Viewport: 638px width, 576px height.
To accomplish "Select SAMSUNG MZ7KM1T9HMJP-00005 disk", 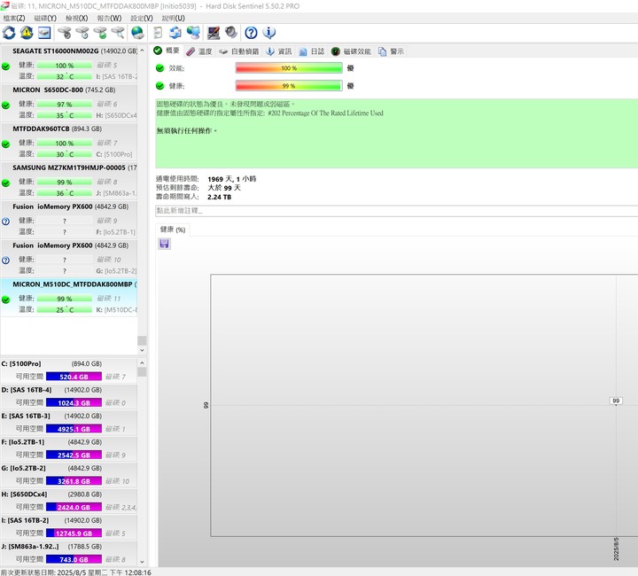I will point(69,180).
